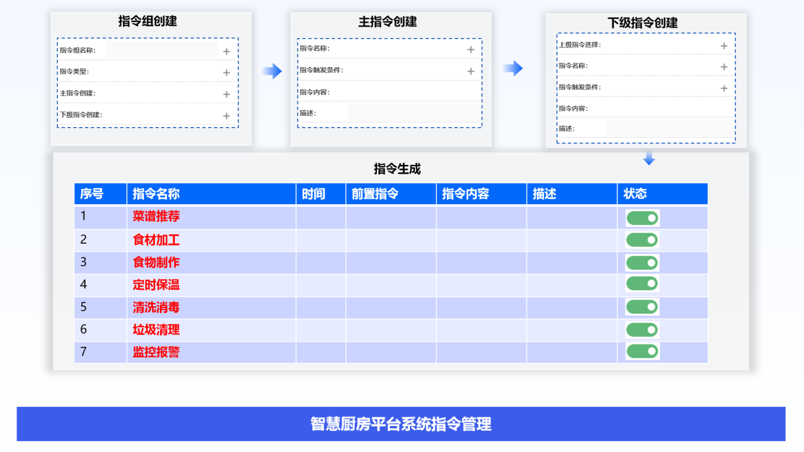Image resolution: width=804 pixels, height=452 pixels.
Task: Click plus icon next to 指令类型
Action: [226, 73]
